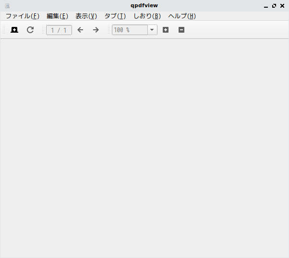Screen dimensions: 289x258
Task: Click the page number field showing 1 / 1
Action: (59, 30)
